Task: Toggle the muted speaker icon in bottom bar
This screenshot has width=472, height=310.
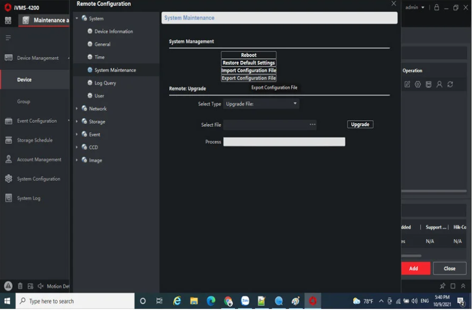Action: [x=40, y=286]
